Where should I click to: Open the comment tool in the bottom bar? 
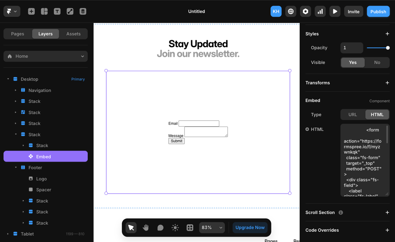tap(160, 227)
